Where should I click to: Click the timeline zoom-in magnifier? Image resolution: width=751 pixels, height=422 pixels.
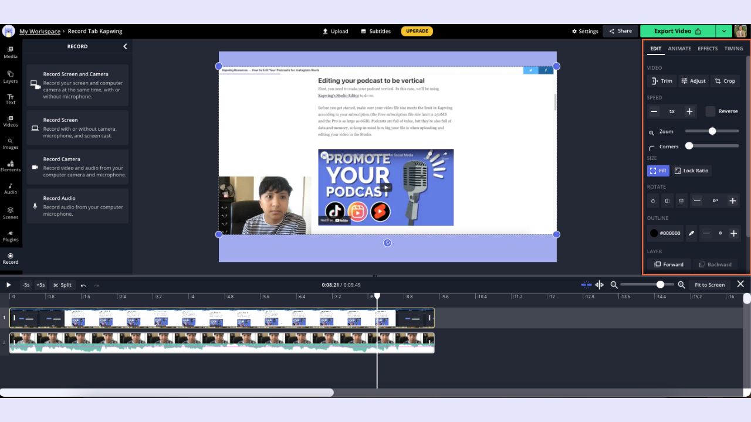(681, 285)
